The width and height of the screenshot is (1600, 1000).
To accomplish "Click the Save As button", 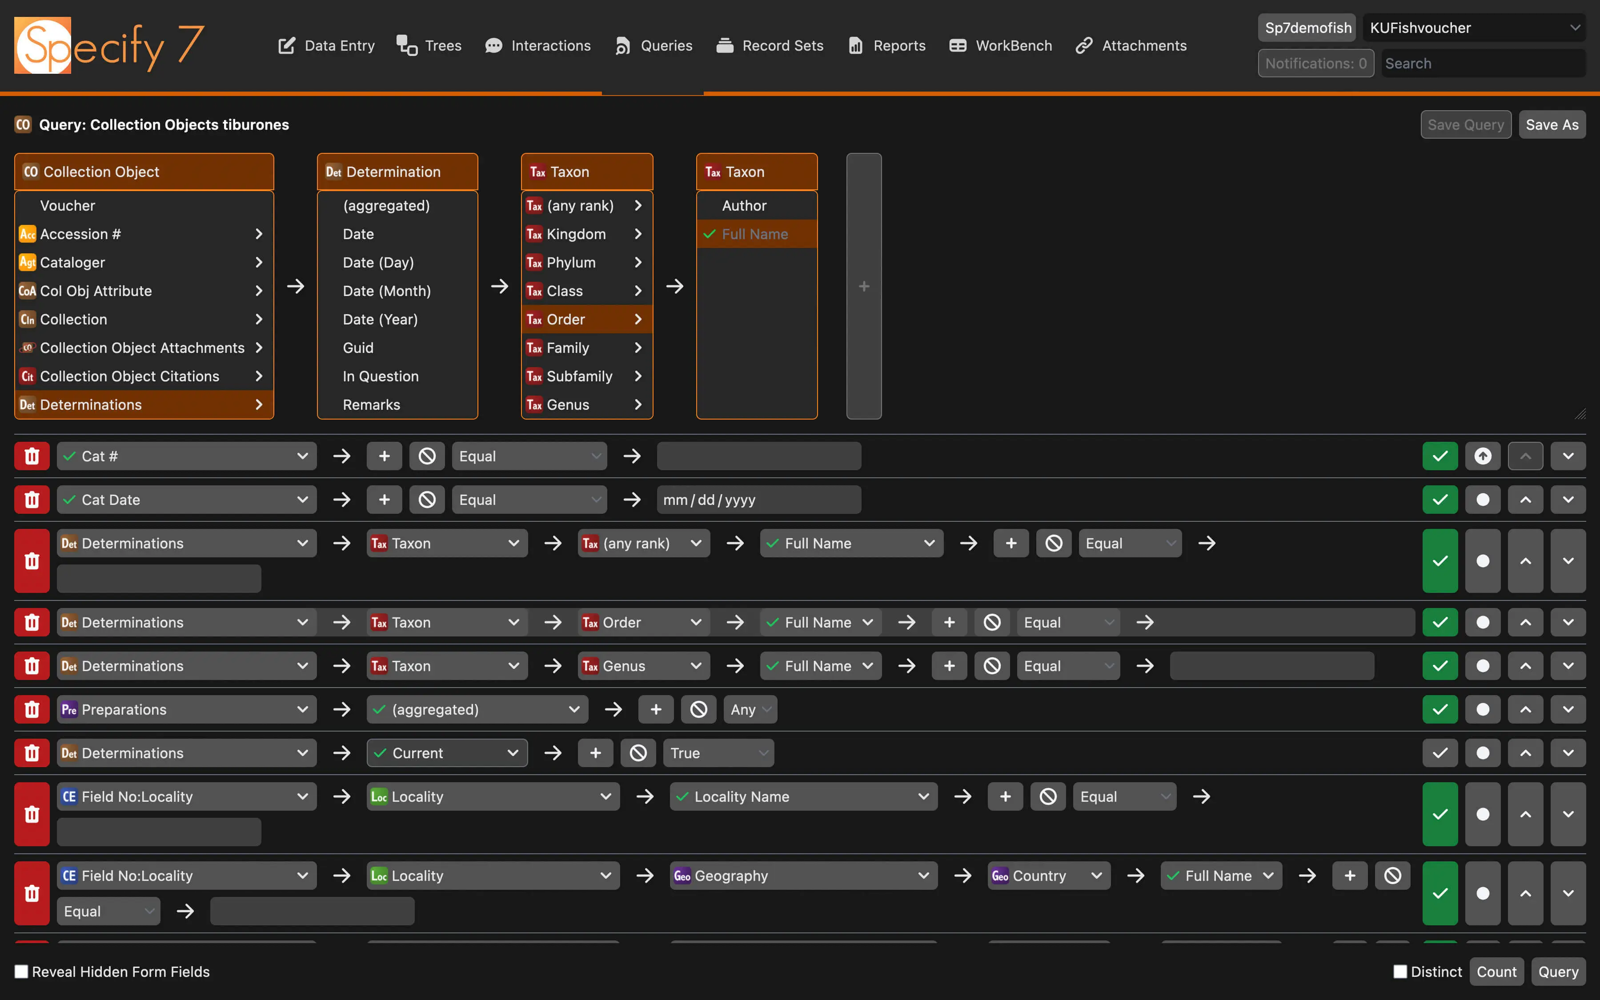I will point(1551,125).
